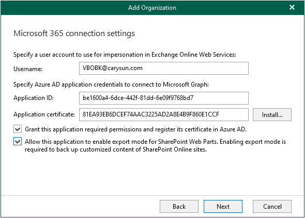Proceed with the Next button
Image resolution: width=305 pixels, height=218 pixels.
pyautogui.click(x=223, y=206)
